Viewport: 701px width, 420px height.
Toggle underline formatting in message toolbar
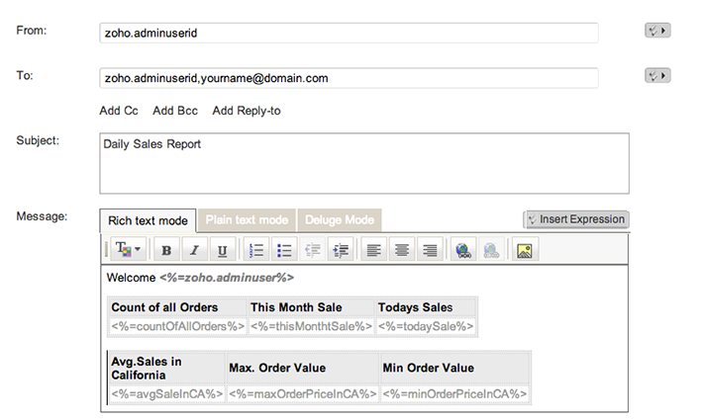[x=222, y=250]
